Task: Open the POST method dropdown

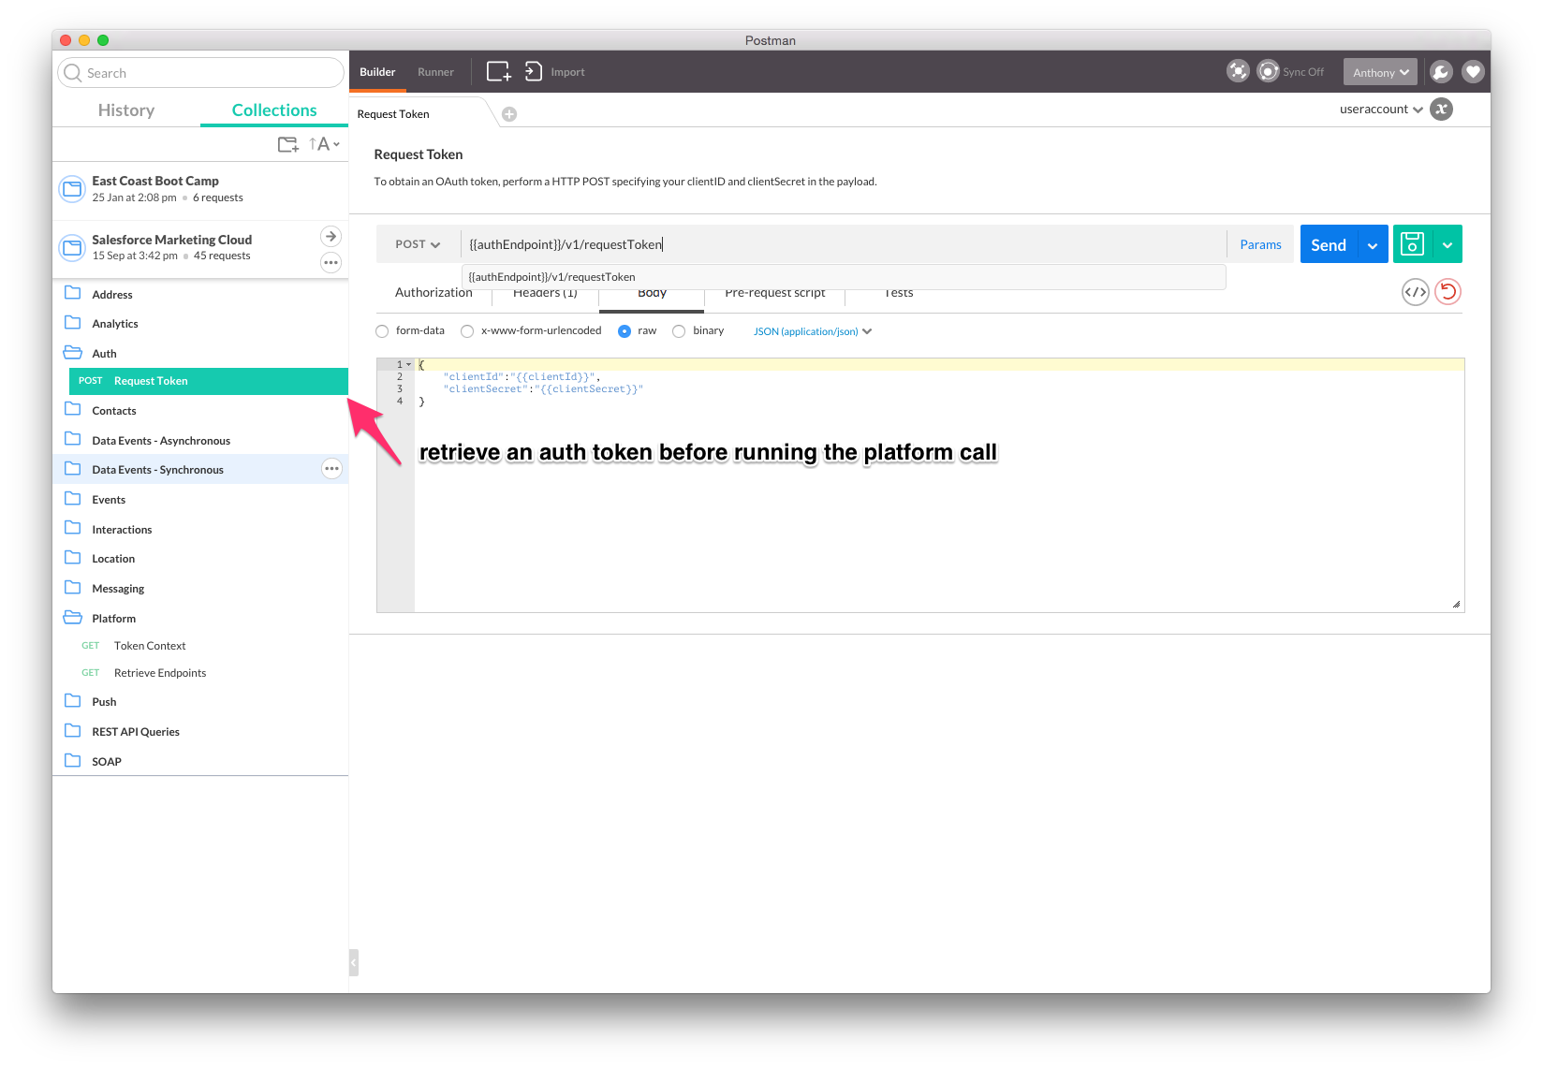Action: pos(418,244)
